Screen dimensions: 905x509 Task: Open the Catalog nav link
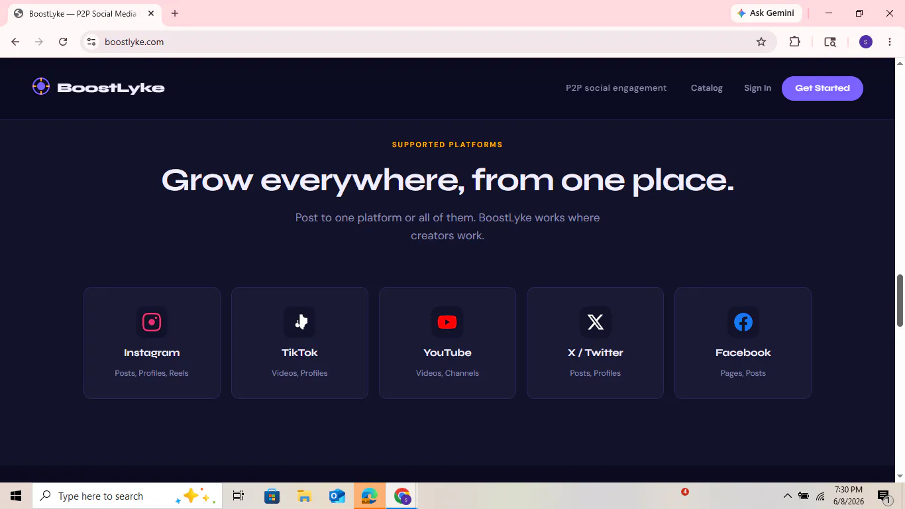(707, 88)
